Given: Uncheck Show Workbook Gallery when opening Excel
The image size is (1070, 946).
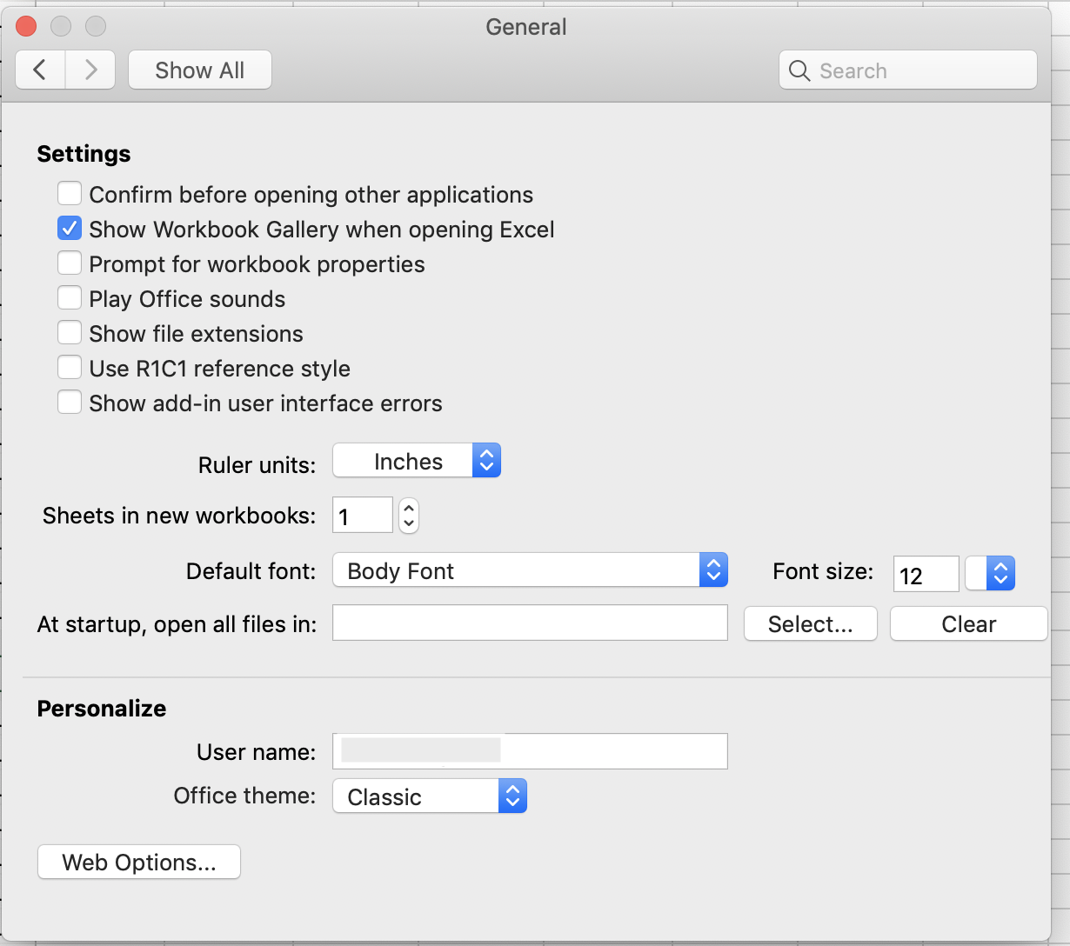Looking at the screenshot, I should click(70, 228).
